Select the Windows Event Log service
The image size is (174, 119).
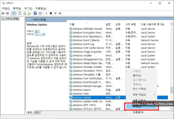tap(83, 44)
